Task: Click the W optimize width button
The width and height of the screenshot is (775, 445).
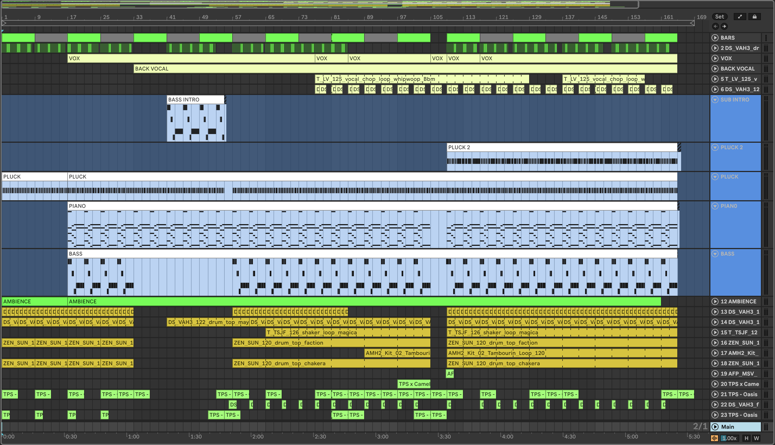Action: pos(756,438)
